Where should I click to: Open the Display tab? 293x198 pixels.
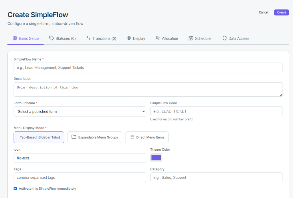[136, 38]
